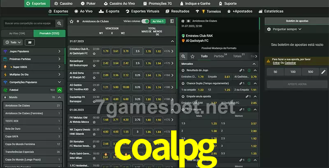Expand Jogos Populares
Viewport: 329px width, 168px height.
pos(59,51)
